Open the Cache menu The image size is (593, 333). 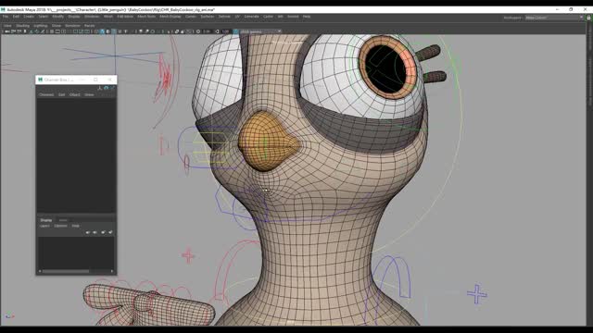pos(268,17)
